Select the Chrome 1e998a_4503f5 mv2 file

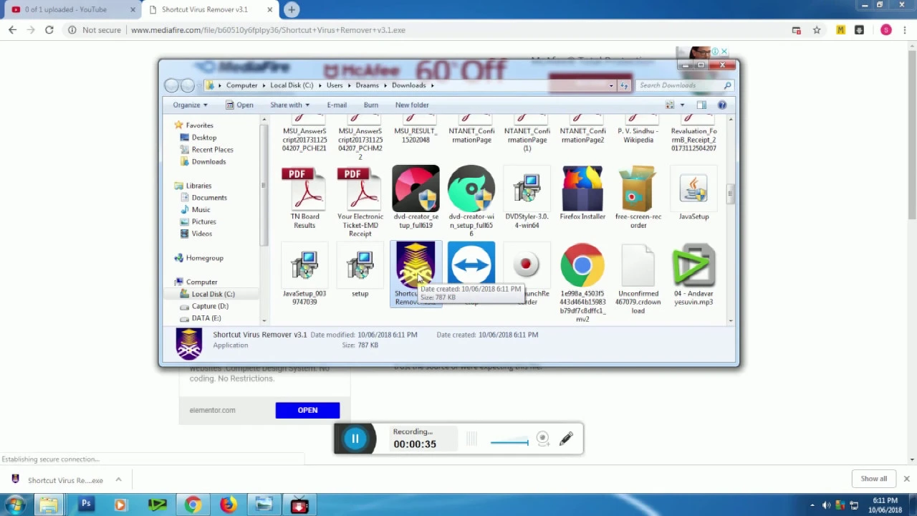click(582, 265)
